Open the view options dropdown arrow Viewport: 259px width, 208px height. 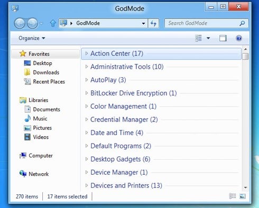click(x=208, y=38)
